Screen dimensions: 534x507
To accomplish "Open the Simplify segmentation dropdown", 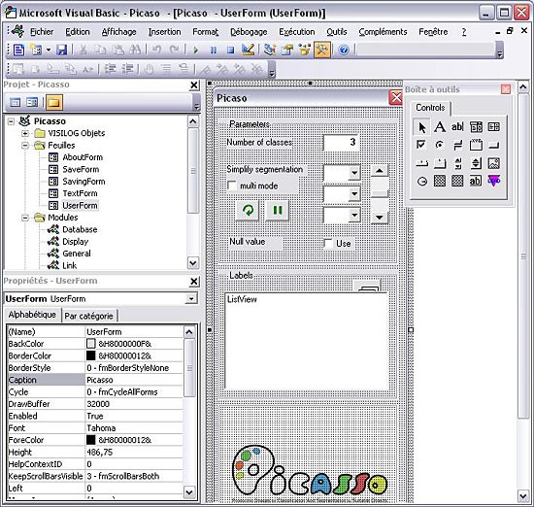I will tap(354, 173).
